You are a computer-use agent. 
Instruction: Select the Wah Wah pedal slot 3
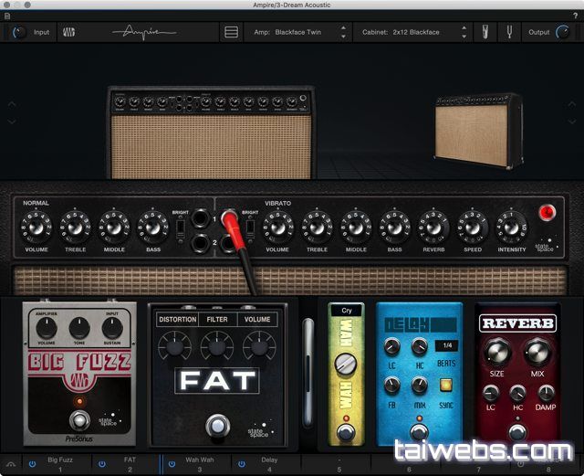(199, 463)
